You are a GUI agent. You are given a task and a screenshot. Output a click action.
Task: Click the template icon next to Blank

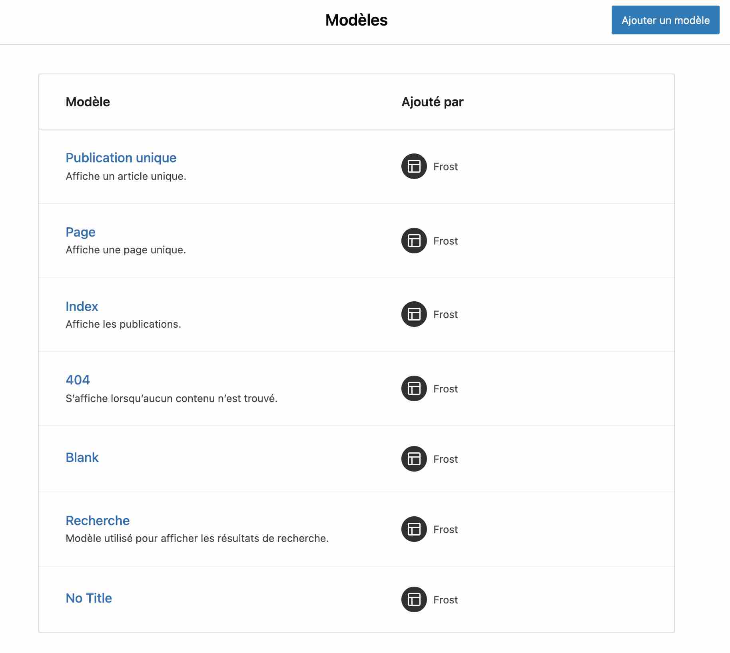coord(413,459)
